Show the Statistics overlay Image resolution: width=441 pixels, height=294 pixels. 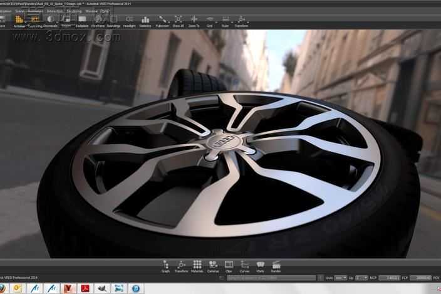(x=145, y=21)
